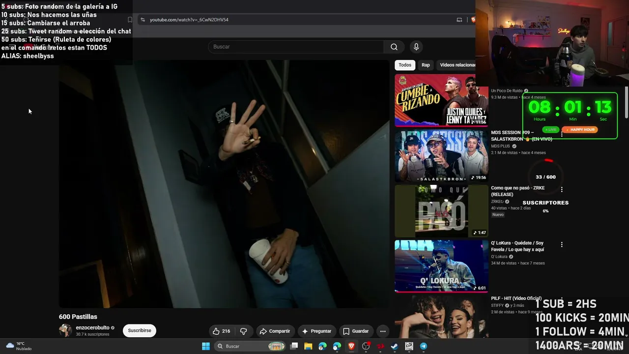Open options menu for Q' LoKura video
Viewport: 629px width, 354px height.
(x=562, y=244)
